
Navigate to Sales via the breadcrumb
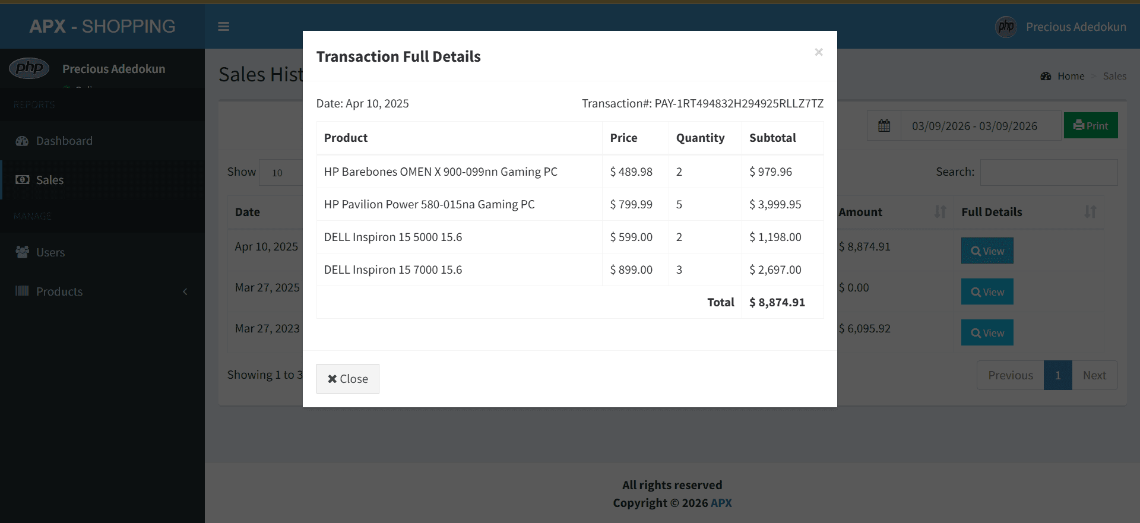pos(1114,76)
